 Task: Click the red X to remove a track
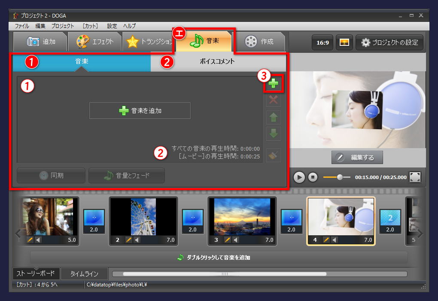click(273, 100)
